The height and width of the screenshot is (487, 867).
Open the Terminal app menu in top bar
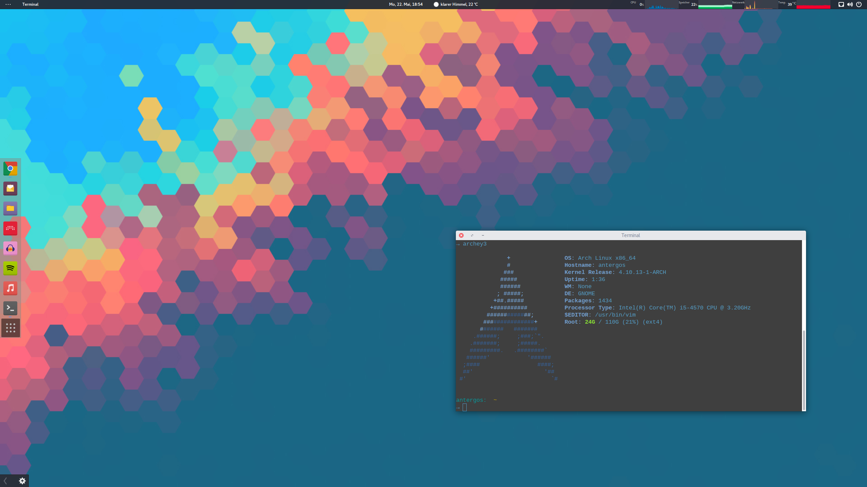pos(30,4)
